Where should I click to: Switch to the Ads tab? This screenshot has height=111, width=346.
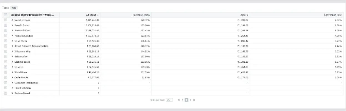point(14,8)
